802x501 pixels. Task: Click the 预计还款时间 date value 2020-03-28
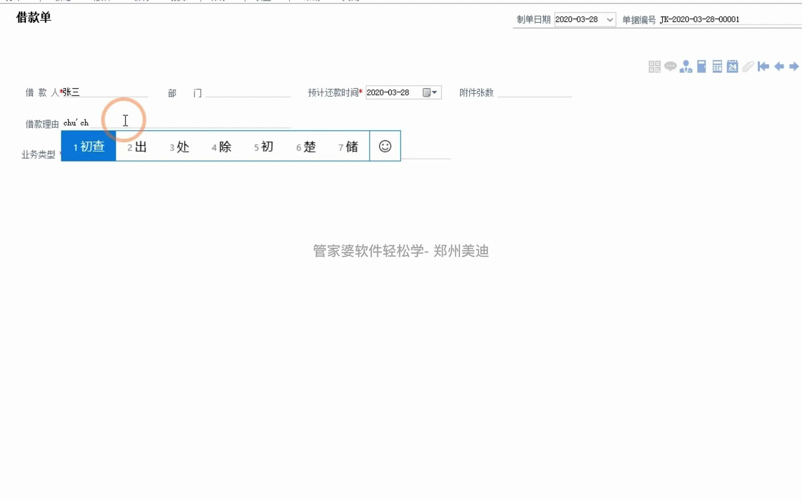click(388, 92)
